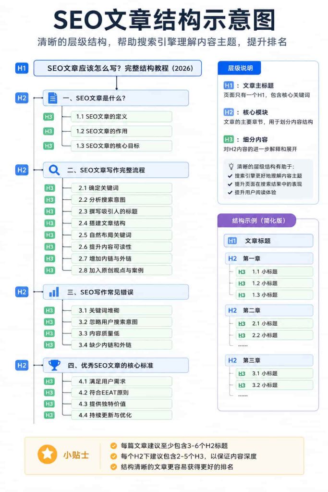Select the row 2.6 提升内容可读性
This screenshot has height=492, width=328.
[121, 246]
